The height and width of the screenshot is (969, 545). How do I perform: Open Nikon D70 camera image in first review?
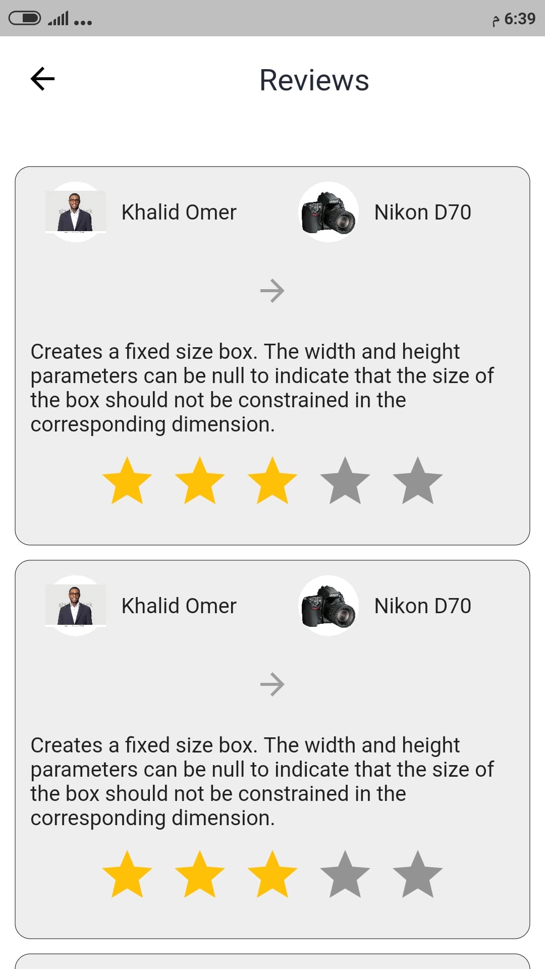pyautogui.click(x=329, y=212)
